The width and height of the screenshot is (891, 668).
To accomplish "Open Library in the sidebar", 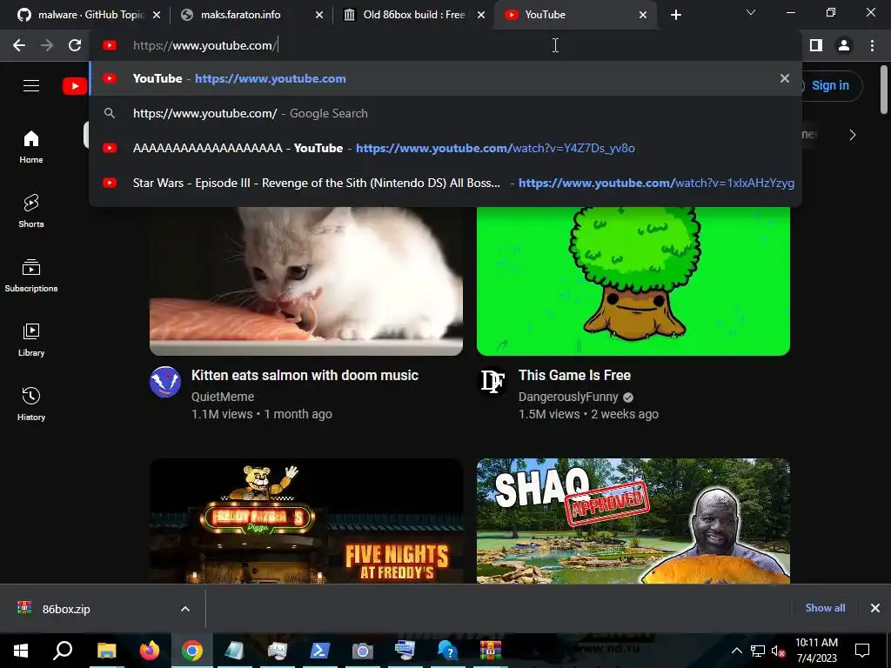I will coord(31,340).
